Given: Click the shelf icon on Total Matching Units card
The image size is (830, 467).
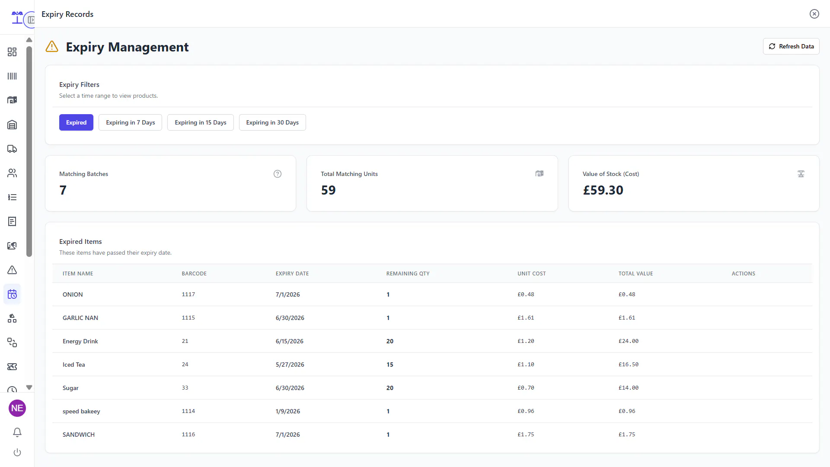Looking at the screenshot, I should (x=539, y=174).
